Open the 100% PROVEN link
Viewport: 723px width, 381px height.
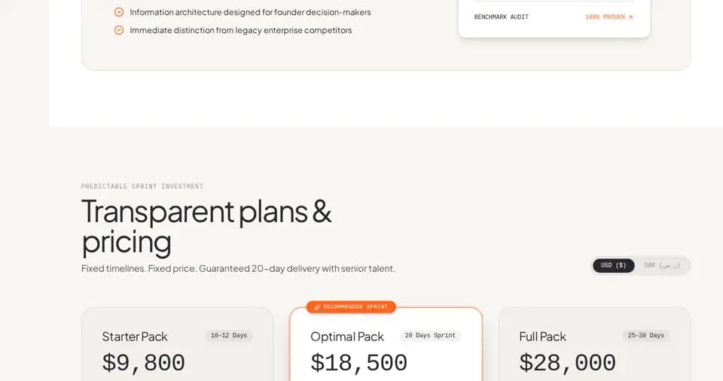tap(609, 17)
